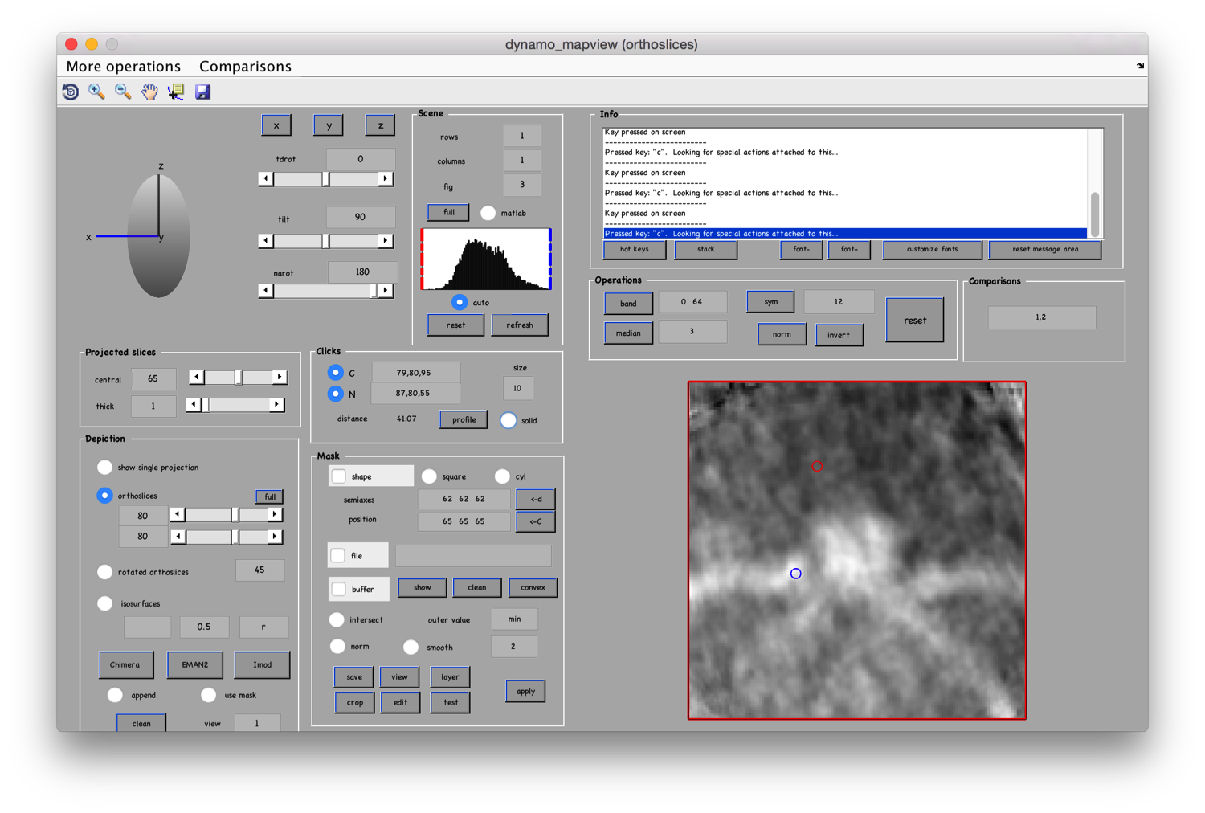Select the isosurfaces radio button
Image resolution: width=1205 pixels, height=813 pixels.
pyautogui.click(x=105, y=603)
